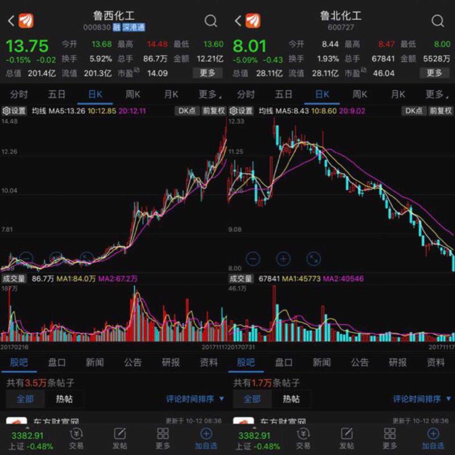Open 新闻 tab on 鲁北化工 page

click(x=321, y=362)
